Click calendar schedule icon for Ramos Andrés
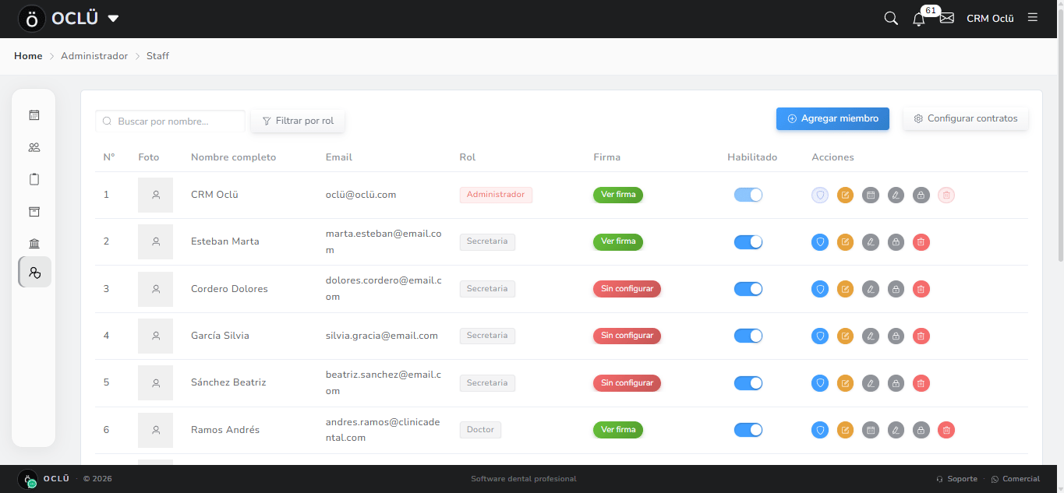This screenshot has width=1064, height=493. (x=871, y=430)
